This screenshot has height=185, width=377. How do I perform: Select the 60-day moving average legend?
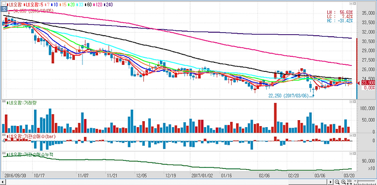[88, 5]
